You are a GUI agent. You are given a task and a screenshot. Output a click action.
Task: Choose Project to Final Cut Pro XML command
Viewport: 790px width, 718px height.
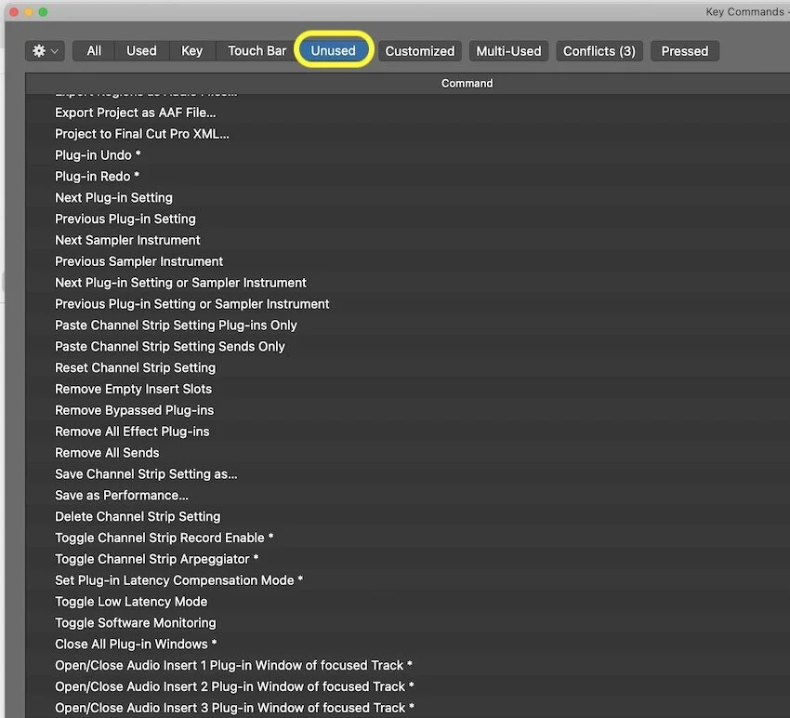pyautogui.click(x=141, y=133)
